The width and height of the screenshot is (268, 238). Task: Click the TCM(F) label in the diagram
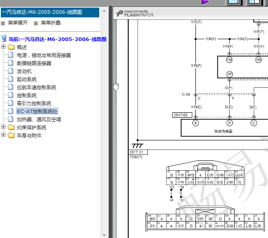(136, 157)
